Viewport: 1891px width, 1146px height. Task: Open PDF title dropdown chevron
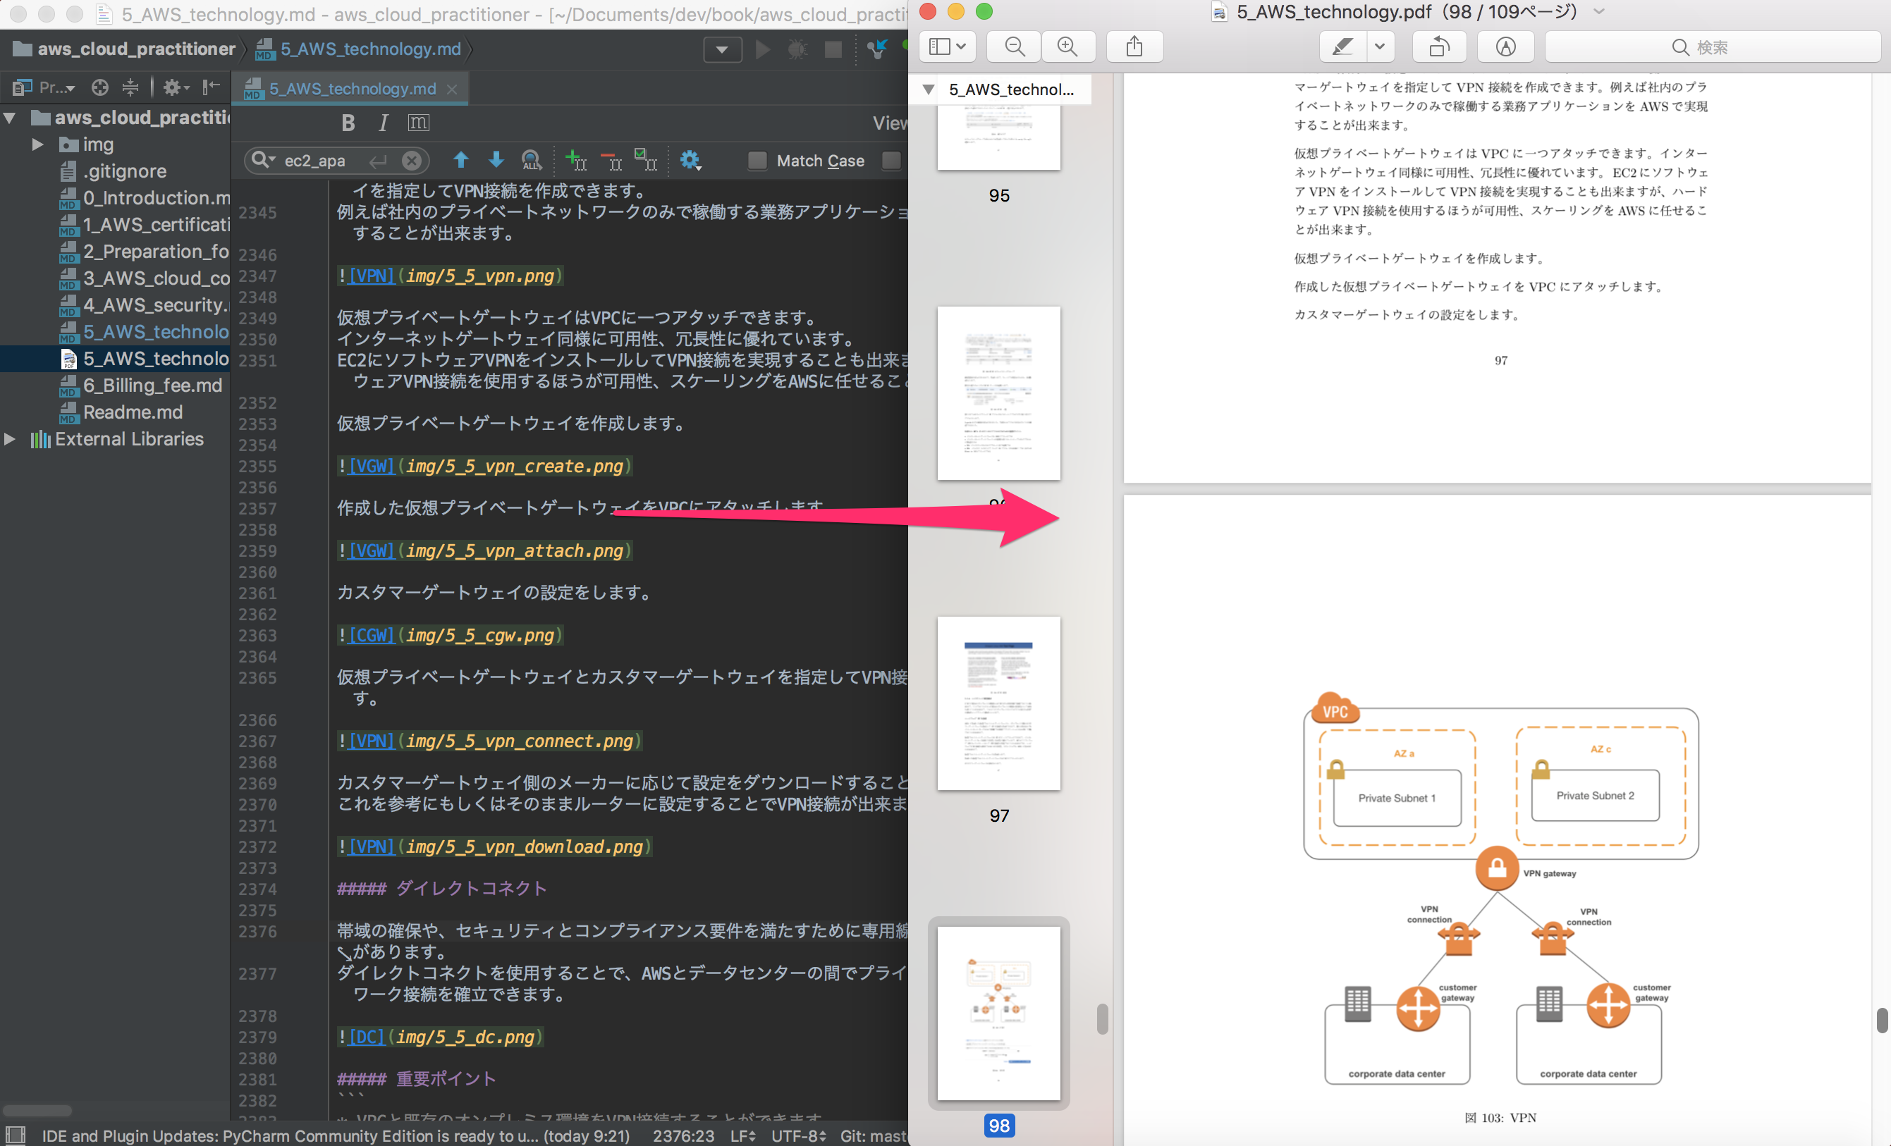click(1598, 11)
